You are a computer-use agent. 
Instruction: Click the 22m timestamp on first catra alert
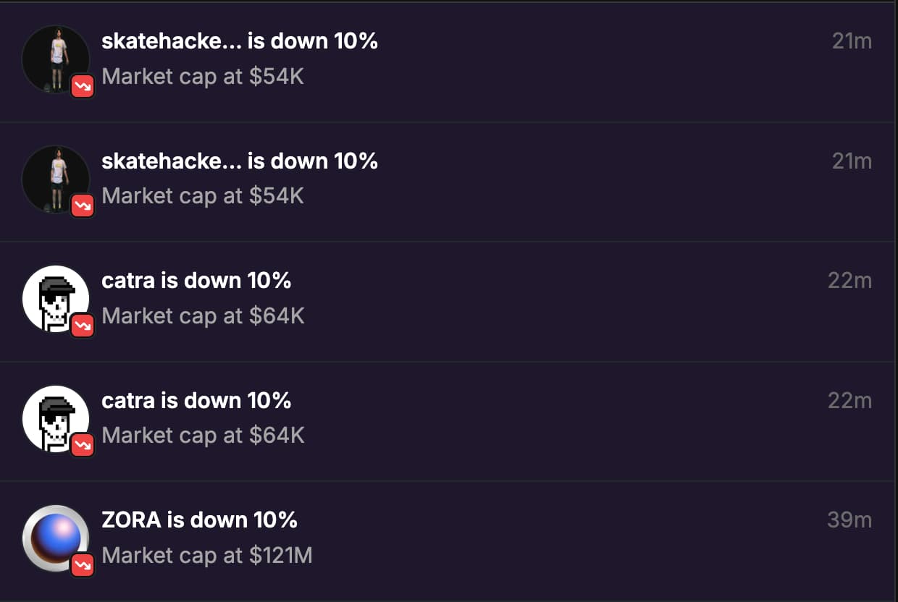[849, 281]
